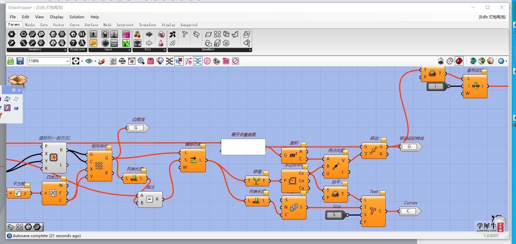This screenshot has width=516, height=244.
Task: Expand the Util panel dropdown arrow
Action: point(164,50)
